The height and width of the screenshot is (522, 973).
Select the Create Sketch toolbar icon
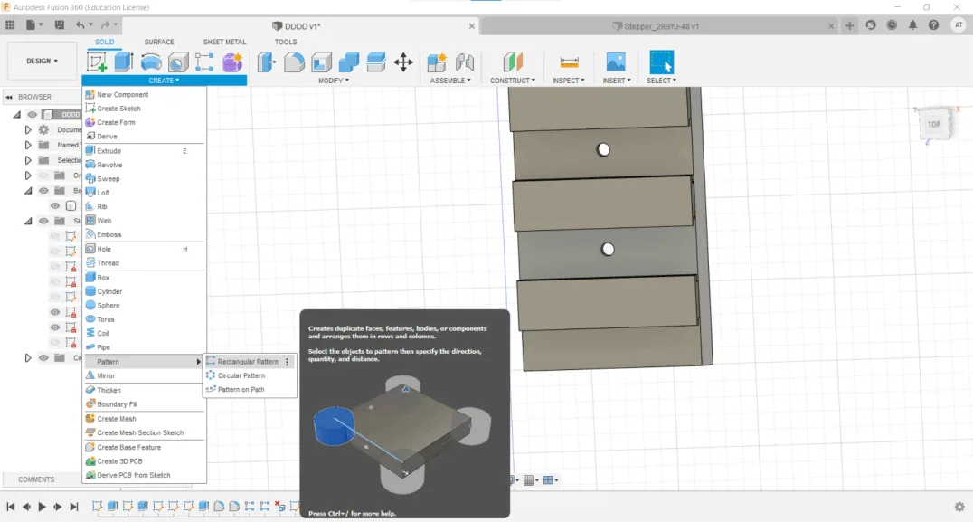coord(96,62)
